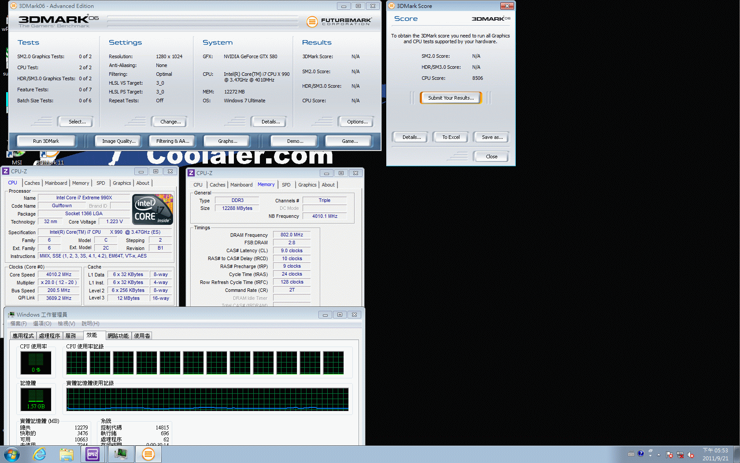This screenshot has width=740, height=463.
Task: Launch the Game button
Action: click(x=349, y=141)
